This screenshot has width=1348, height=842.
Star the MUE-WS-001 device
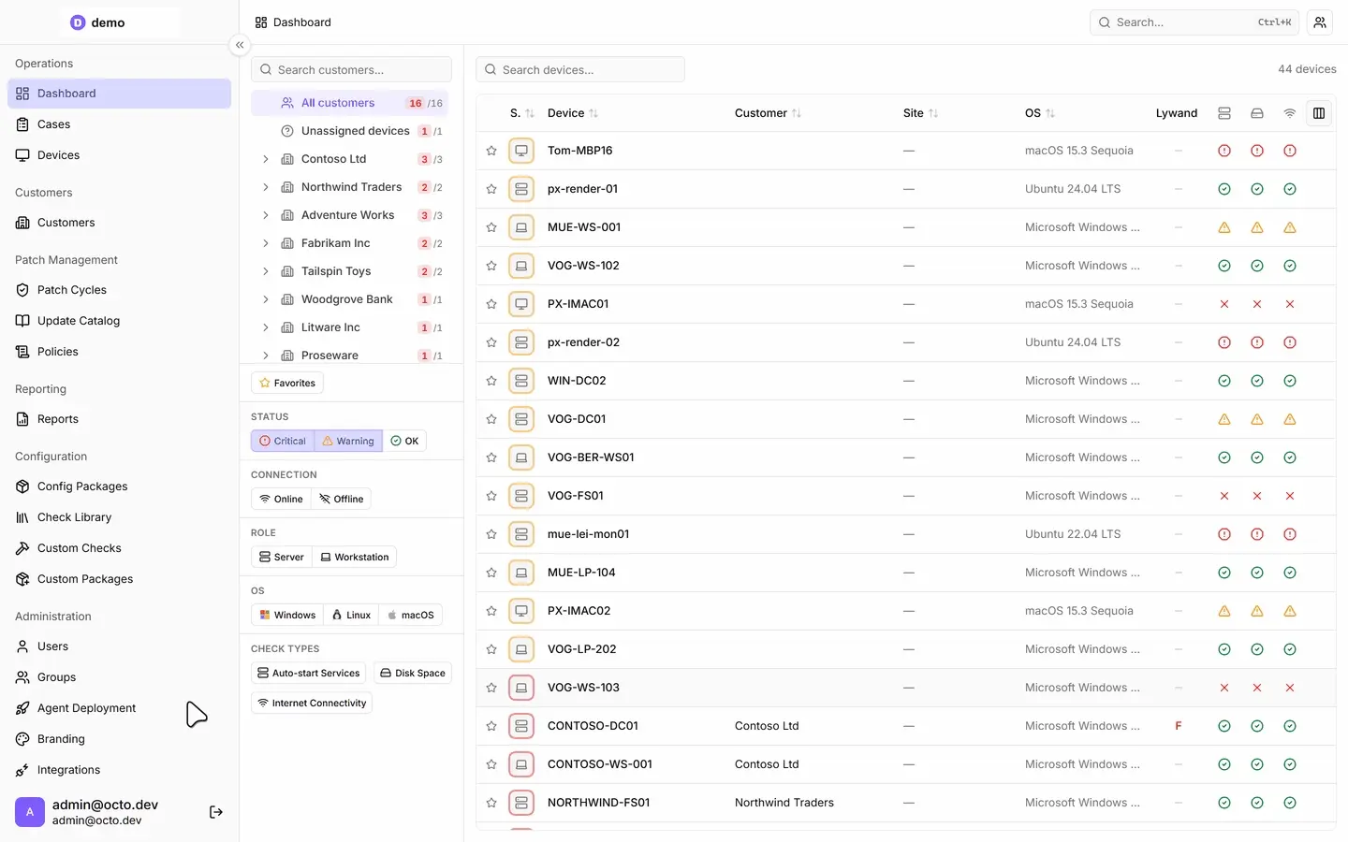(x=491, y=227)
